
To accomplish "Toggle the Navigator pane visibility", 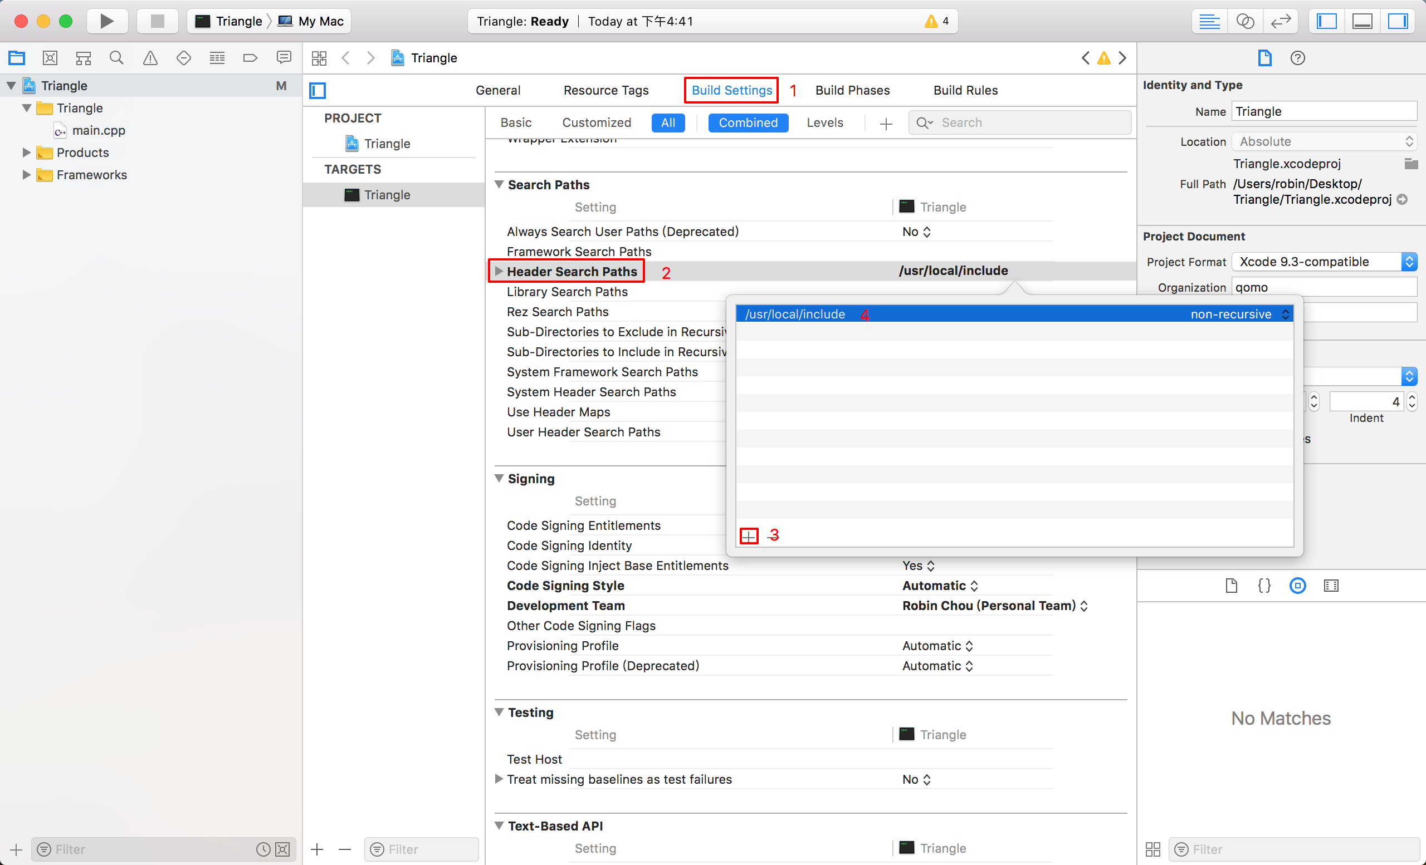I will click(1326, 21).
